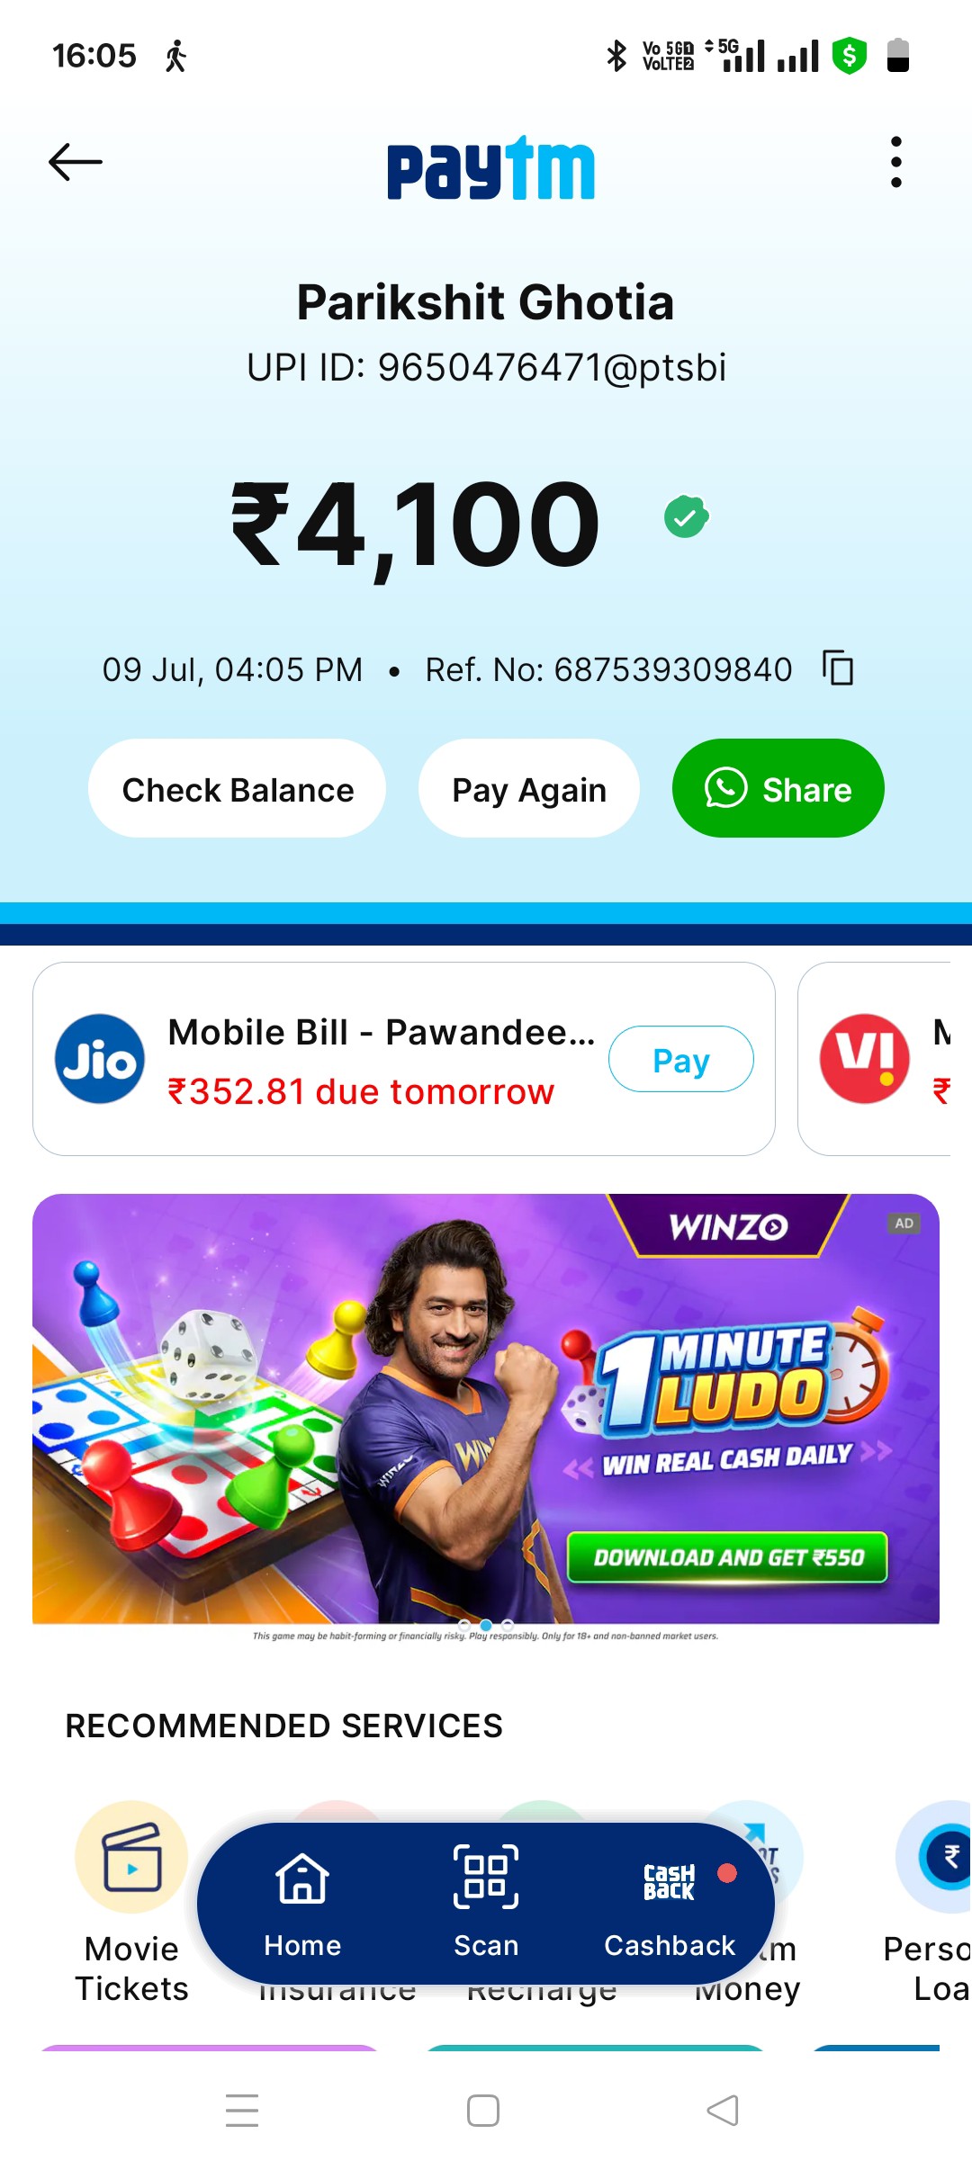Open the Vi bill card
Viewport: 972px width, 2170px height.
pyautogui.click(x=884, y=1059)
